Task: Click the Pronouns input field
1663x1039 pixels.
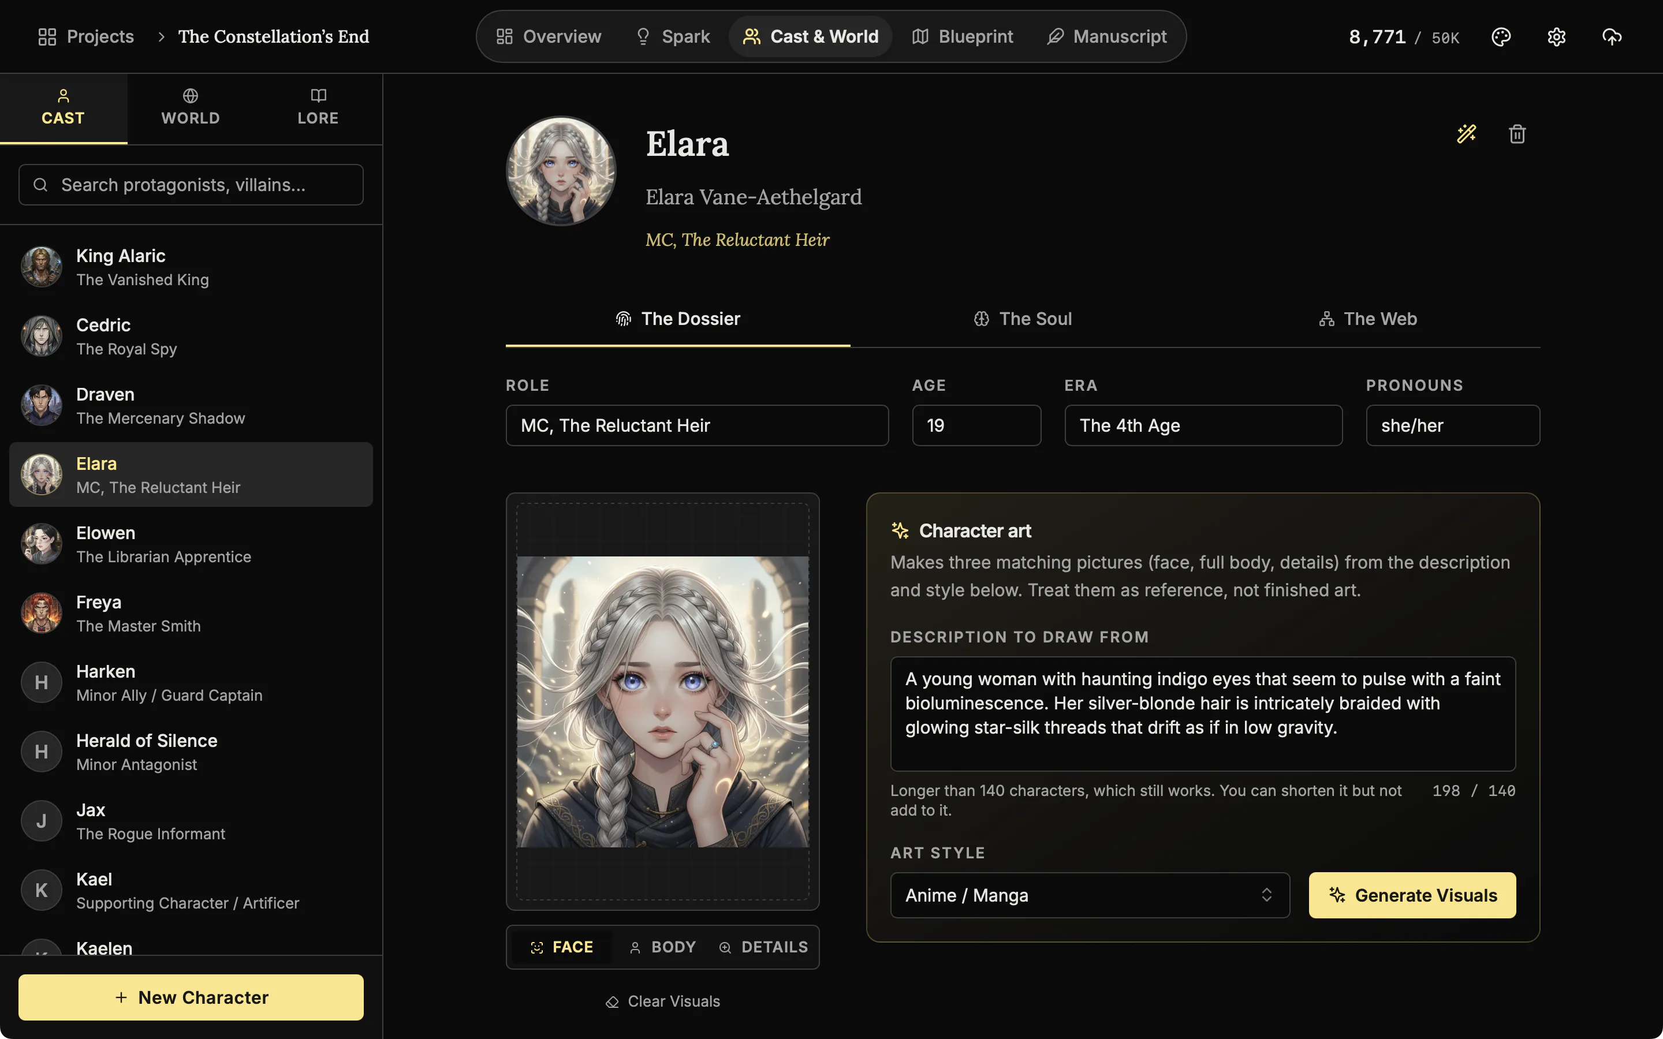Action: [x=1453, y=425]
